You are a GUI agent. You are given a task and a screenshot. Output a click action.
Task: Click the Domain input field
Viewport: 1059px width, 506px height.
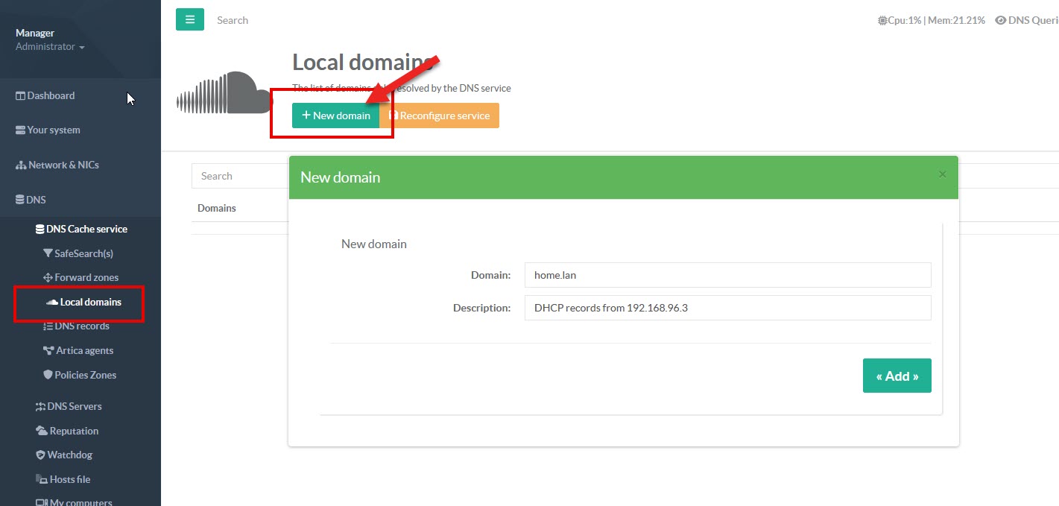click(x=727, y=274)
